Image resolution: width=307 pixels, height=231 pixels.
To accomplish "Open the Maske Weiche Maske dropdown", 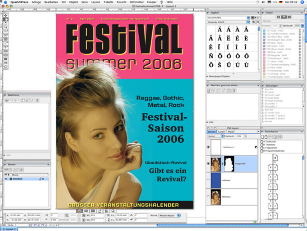I will point(169,215).
